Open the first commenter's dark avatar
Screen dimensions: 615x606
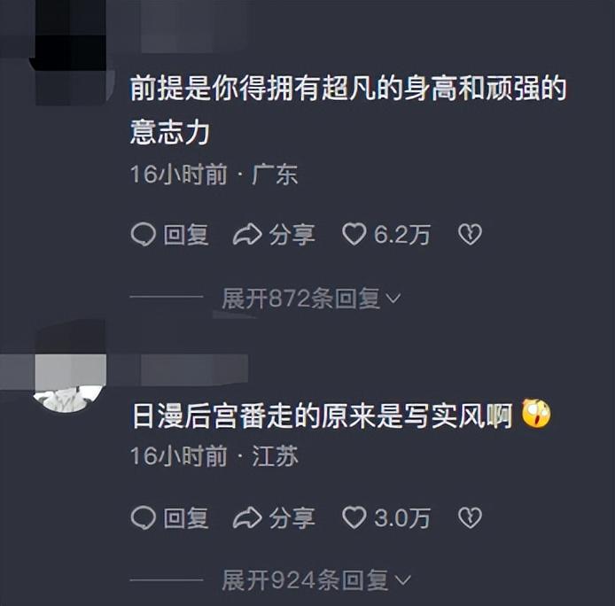tap(71, 53)
